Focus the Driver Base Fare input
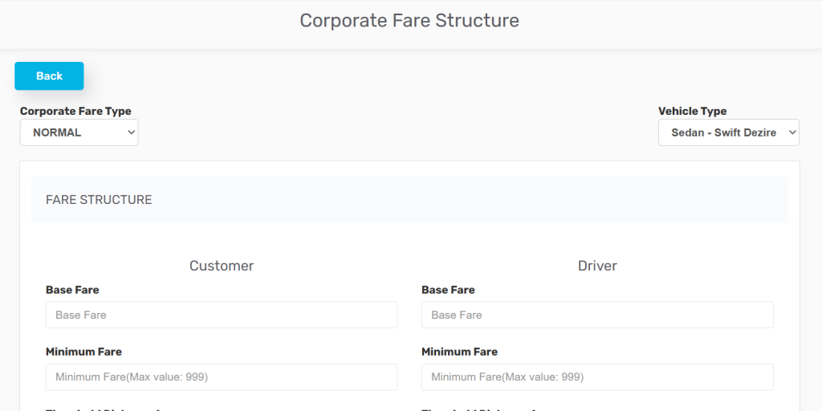The width and height of the screenshot is (822, 411). 597,315
